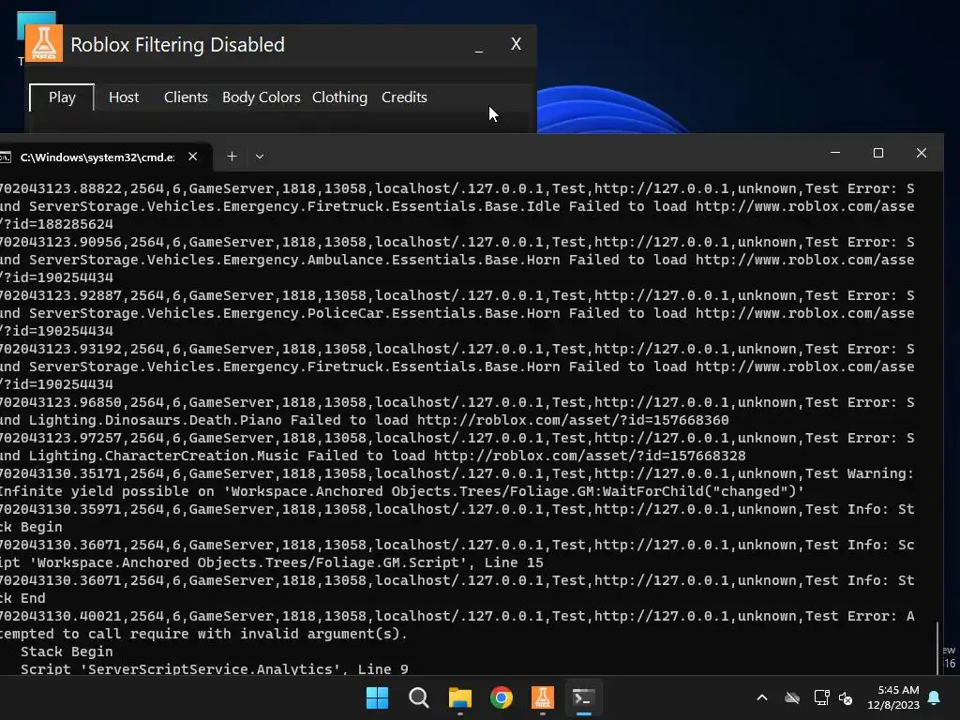Click the 'ck End' log line

[22, 598]
